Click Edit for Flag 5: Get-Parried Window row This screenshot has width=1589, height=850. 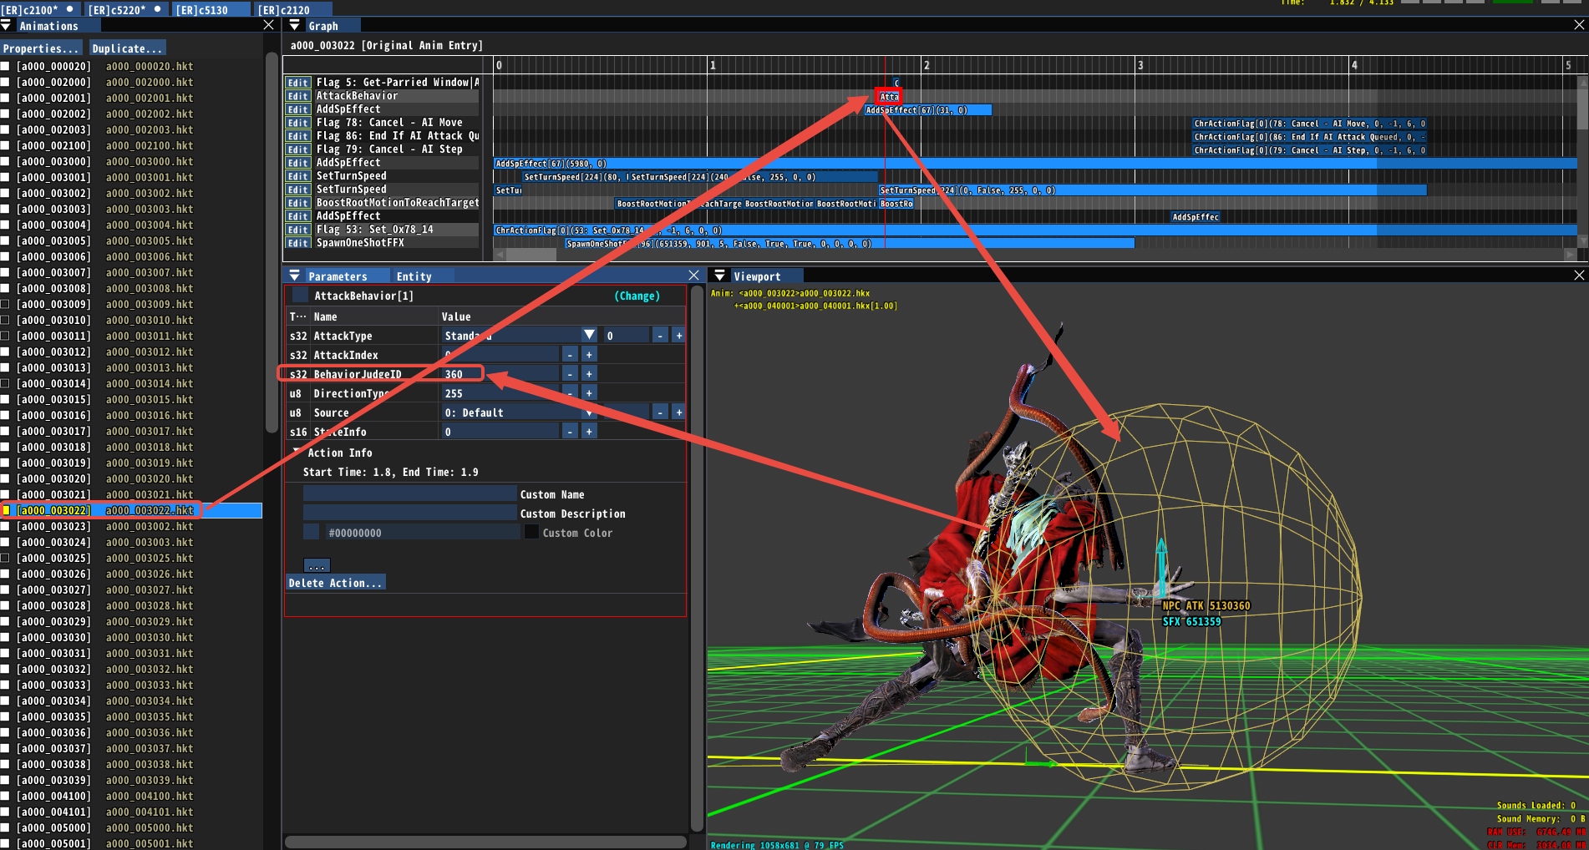(x=297, y=83)
